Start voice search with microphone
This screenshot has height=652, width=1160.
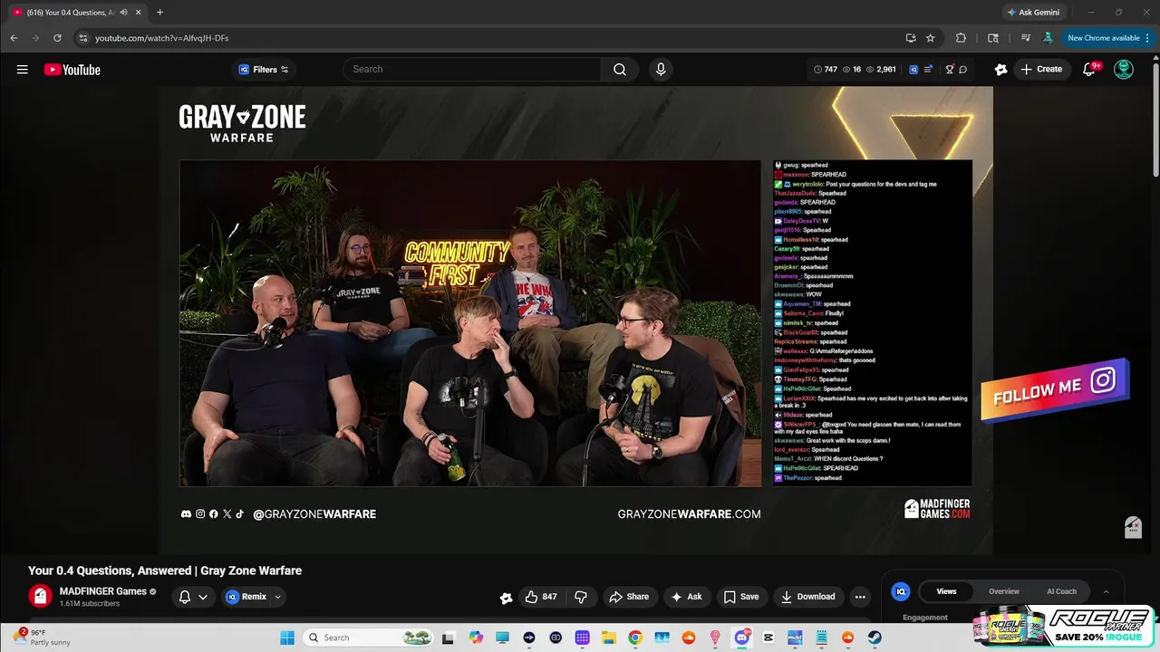click(661, 70)
